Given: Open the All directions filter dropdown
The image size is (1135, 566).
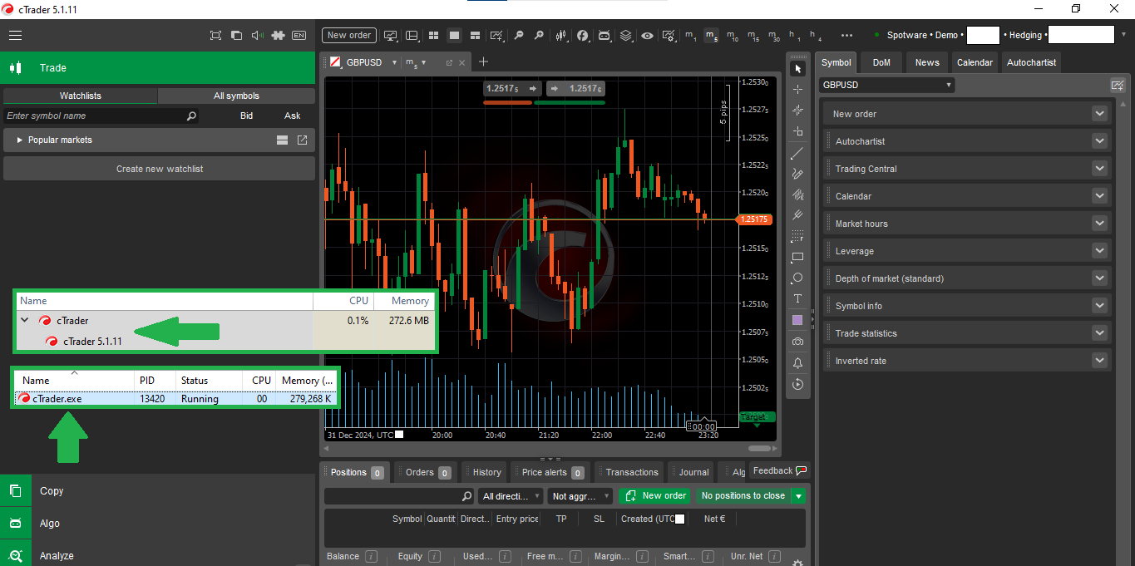Looking at the screenshot, I should [511, 496].
